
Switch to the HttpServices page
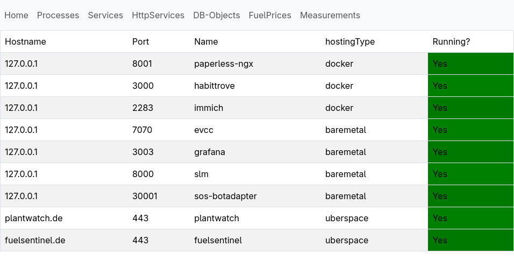pos(158,16)
